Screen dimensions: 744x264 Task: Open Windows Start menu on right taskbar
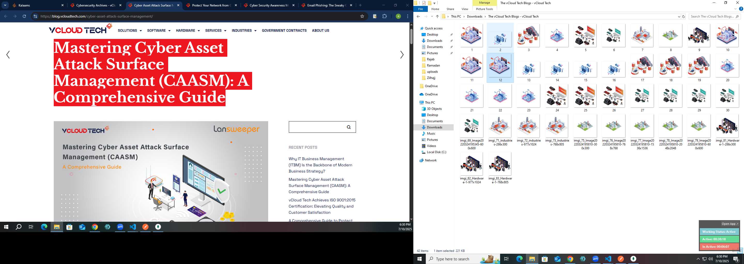(x=419, y=259)
